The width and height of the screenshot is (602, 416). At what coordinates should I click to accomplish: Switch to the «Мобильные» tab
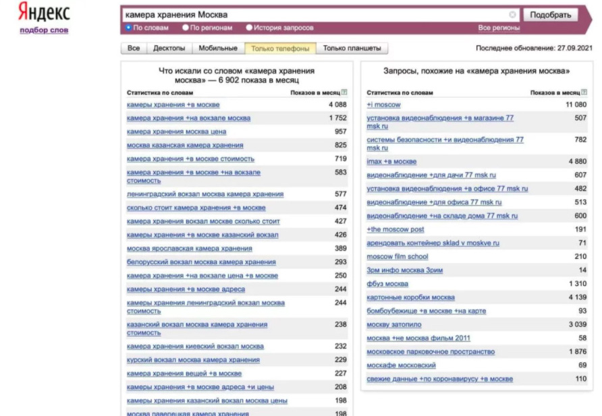218,49
